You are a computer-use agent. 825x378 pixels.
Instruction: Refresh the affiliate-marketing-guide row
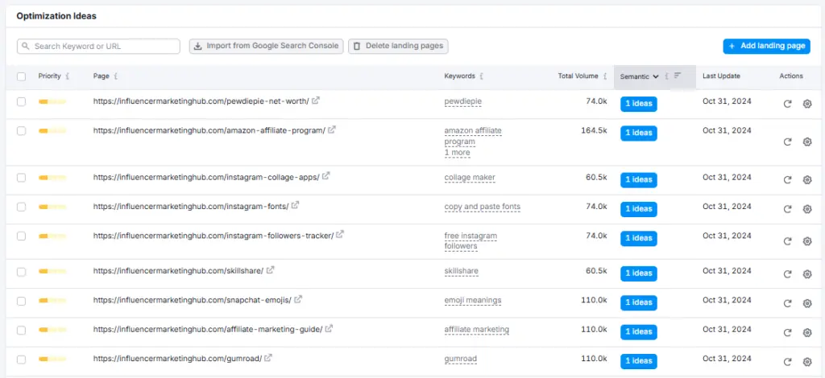[x=788, y=332]
